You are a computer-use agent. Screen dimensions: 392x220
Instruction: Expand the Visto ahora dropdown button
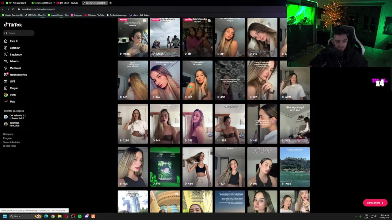pos(375,203)
